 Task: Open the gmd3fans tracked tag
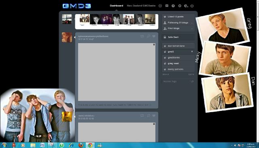tap(178, 58)
